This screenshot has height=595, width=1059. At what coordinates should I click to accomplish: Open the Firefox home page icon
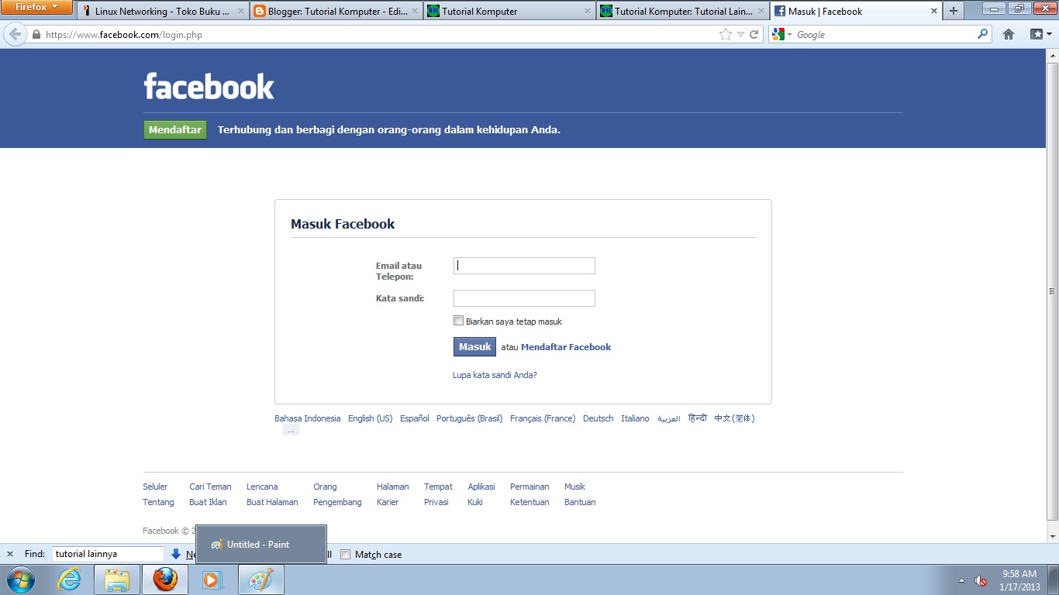coord(1009,34)
